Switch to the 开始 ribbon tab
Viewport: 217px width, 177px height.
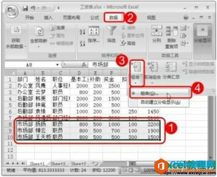[29, 18]
